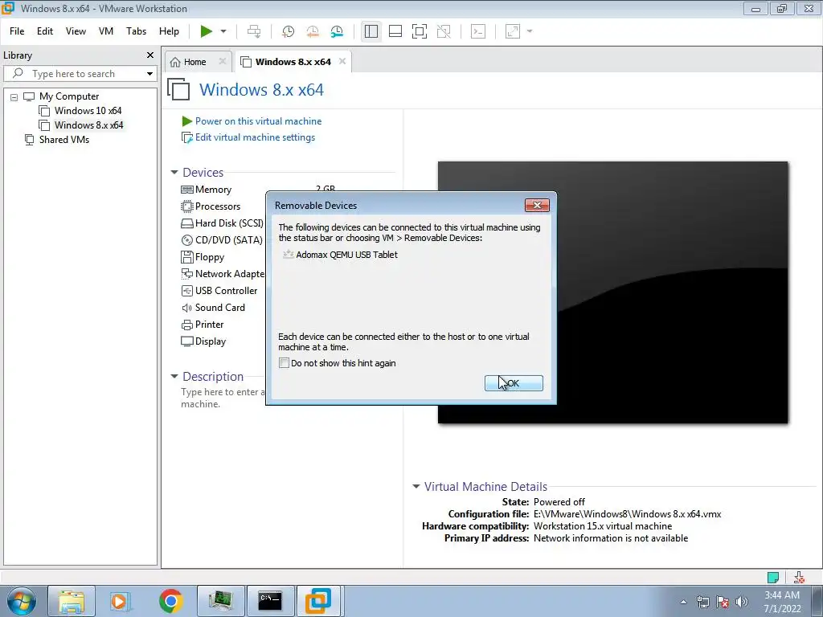Click the Processors device icon
Screen dimensions: 823x617
click(186, 206)
